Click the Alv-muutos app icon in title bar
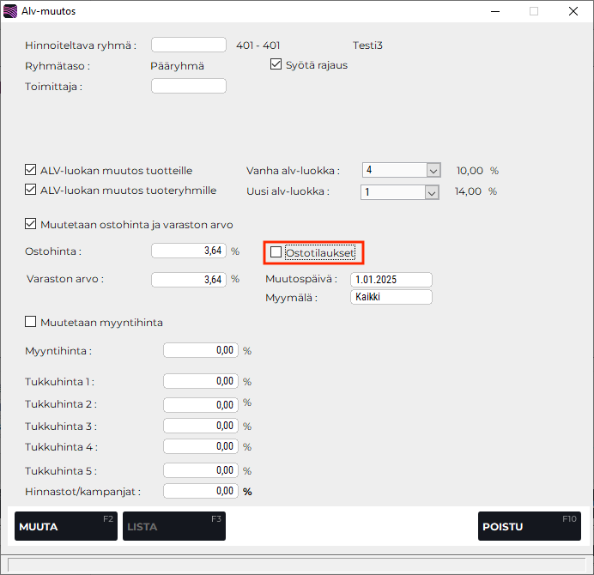This screenshot has height=575, width=594. pyautogui.click(x=11, y=12)
